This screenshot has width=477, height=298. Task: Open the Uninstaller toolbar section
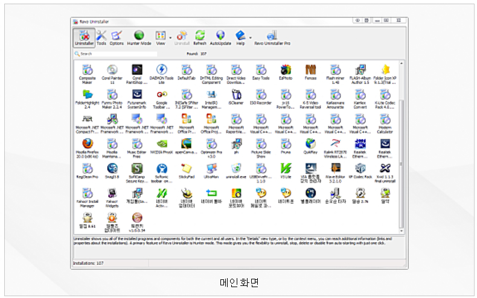tap(85, 38)
